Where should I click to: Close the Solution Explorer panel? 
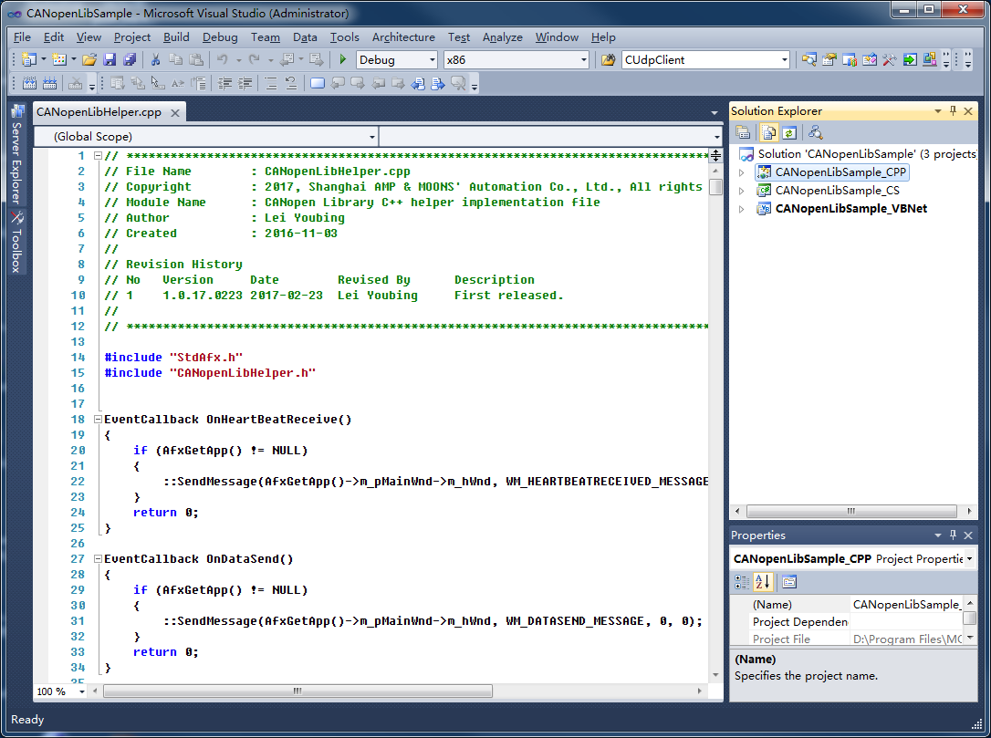[x=968, y=111]
